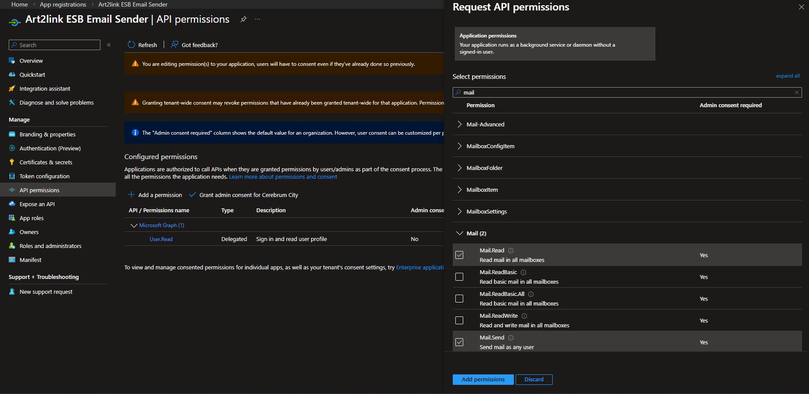
Task: Click the Overview icon in sidebar
Action: point(12,61)
